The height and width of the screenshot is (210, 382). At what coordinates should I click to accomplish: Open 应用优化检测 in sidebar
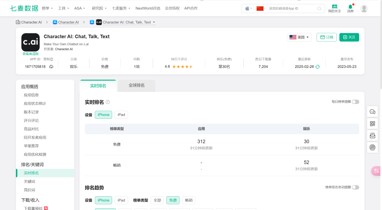pyautogui.click(x=35, y=154)
